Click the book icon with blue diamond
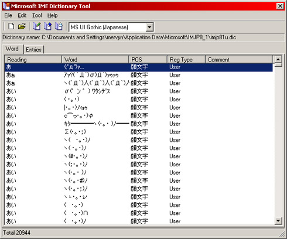 pyautogui.click(x=47, y=26)
